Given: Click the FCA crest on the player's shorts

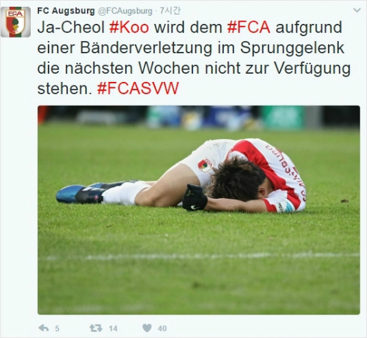Looking at the screenshot, I should coord(205,165).
